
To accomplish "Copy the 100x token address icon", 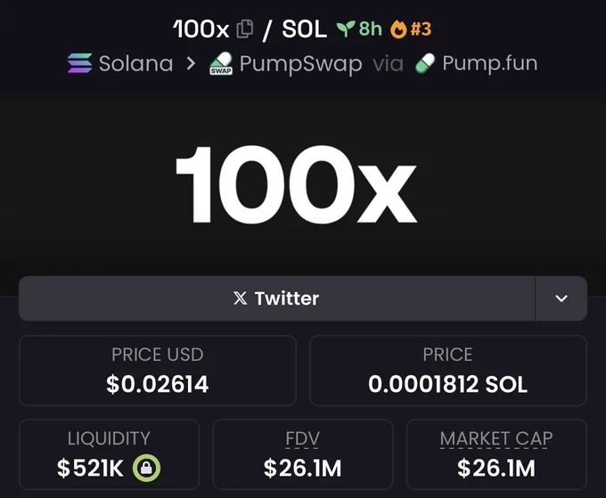I will click(x=245, y=29).
